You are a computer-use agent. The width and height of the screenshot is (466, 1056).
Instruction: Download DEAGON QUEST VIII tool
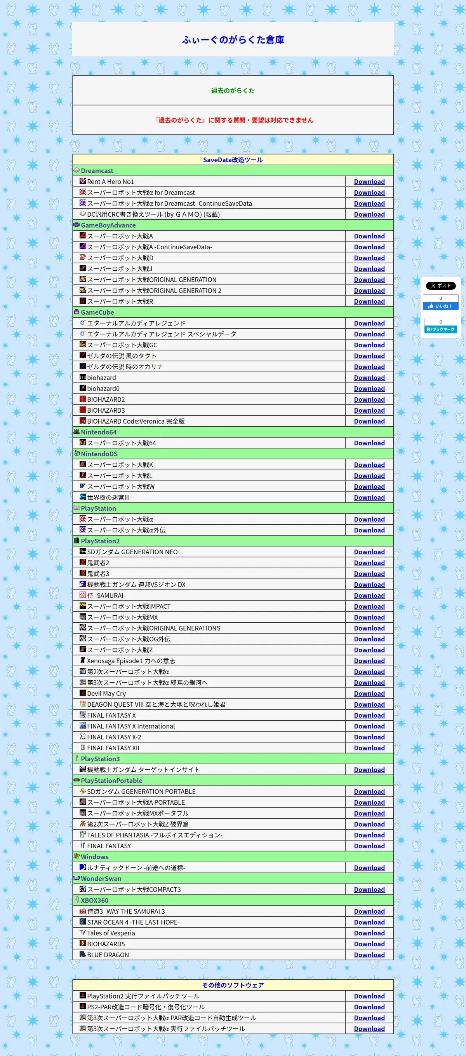(369, 704)
